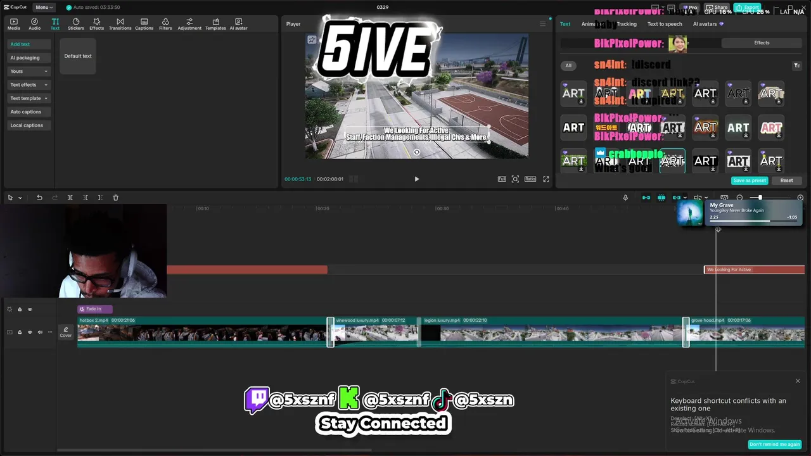Open Auto captions in the sidebar

29,111
